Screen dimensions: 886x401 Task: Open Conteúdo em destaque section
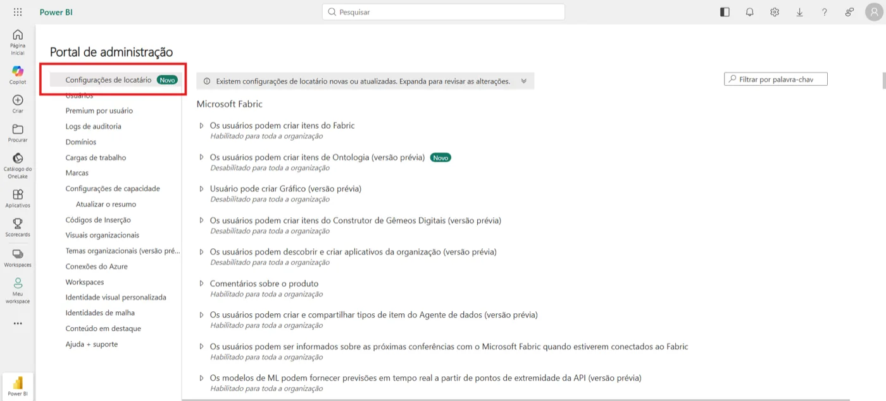[x=103, y=329]
